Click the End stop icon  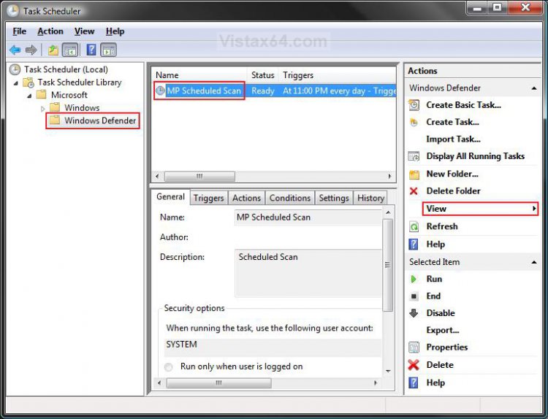tap(414, 296)
